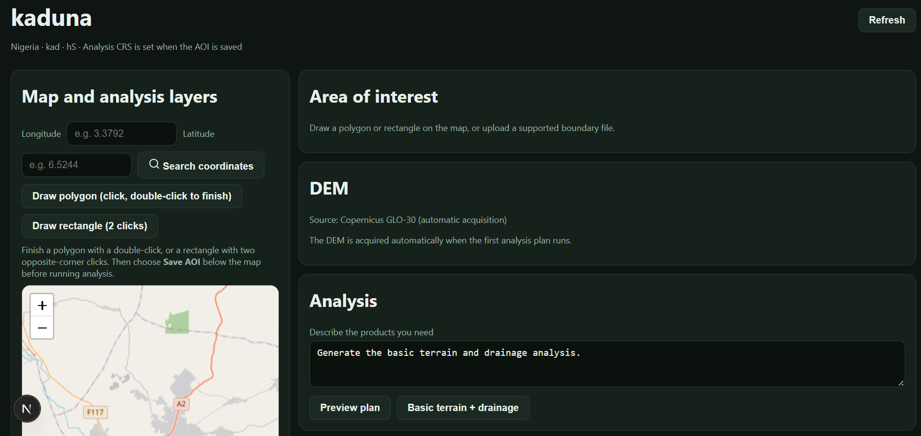Image resolution: width=921 pixels, height=436 pixels.
Task: Focus the Latitude input field
Action: click(x=76, y=165)
